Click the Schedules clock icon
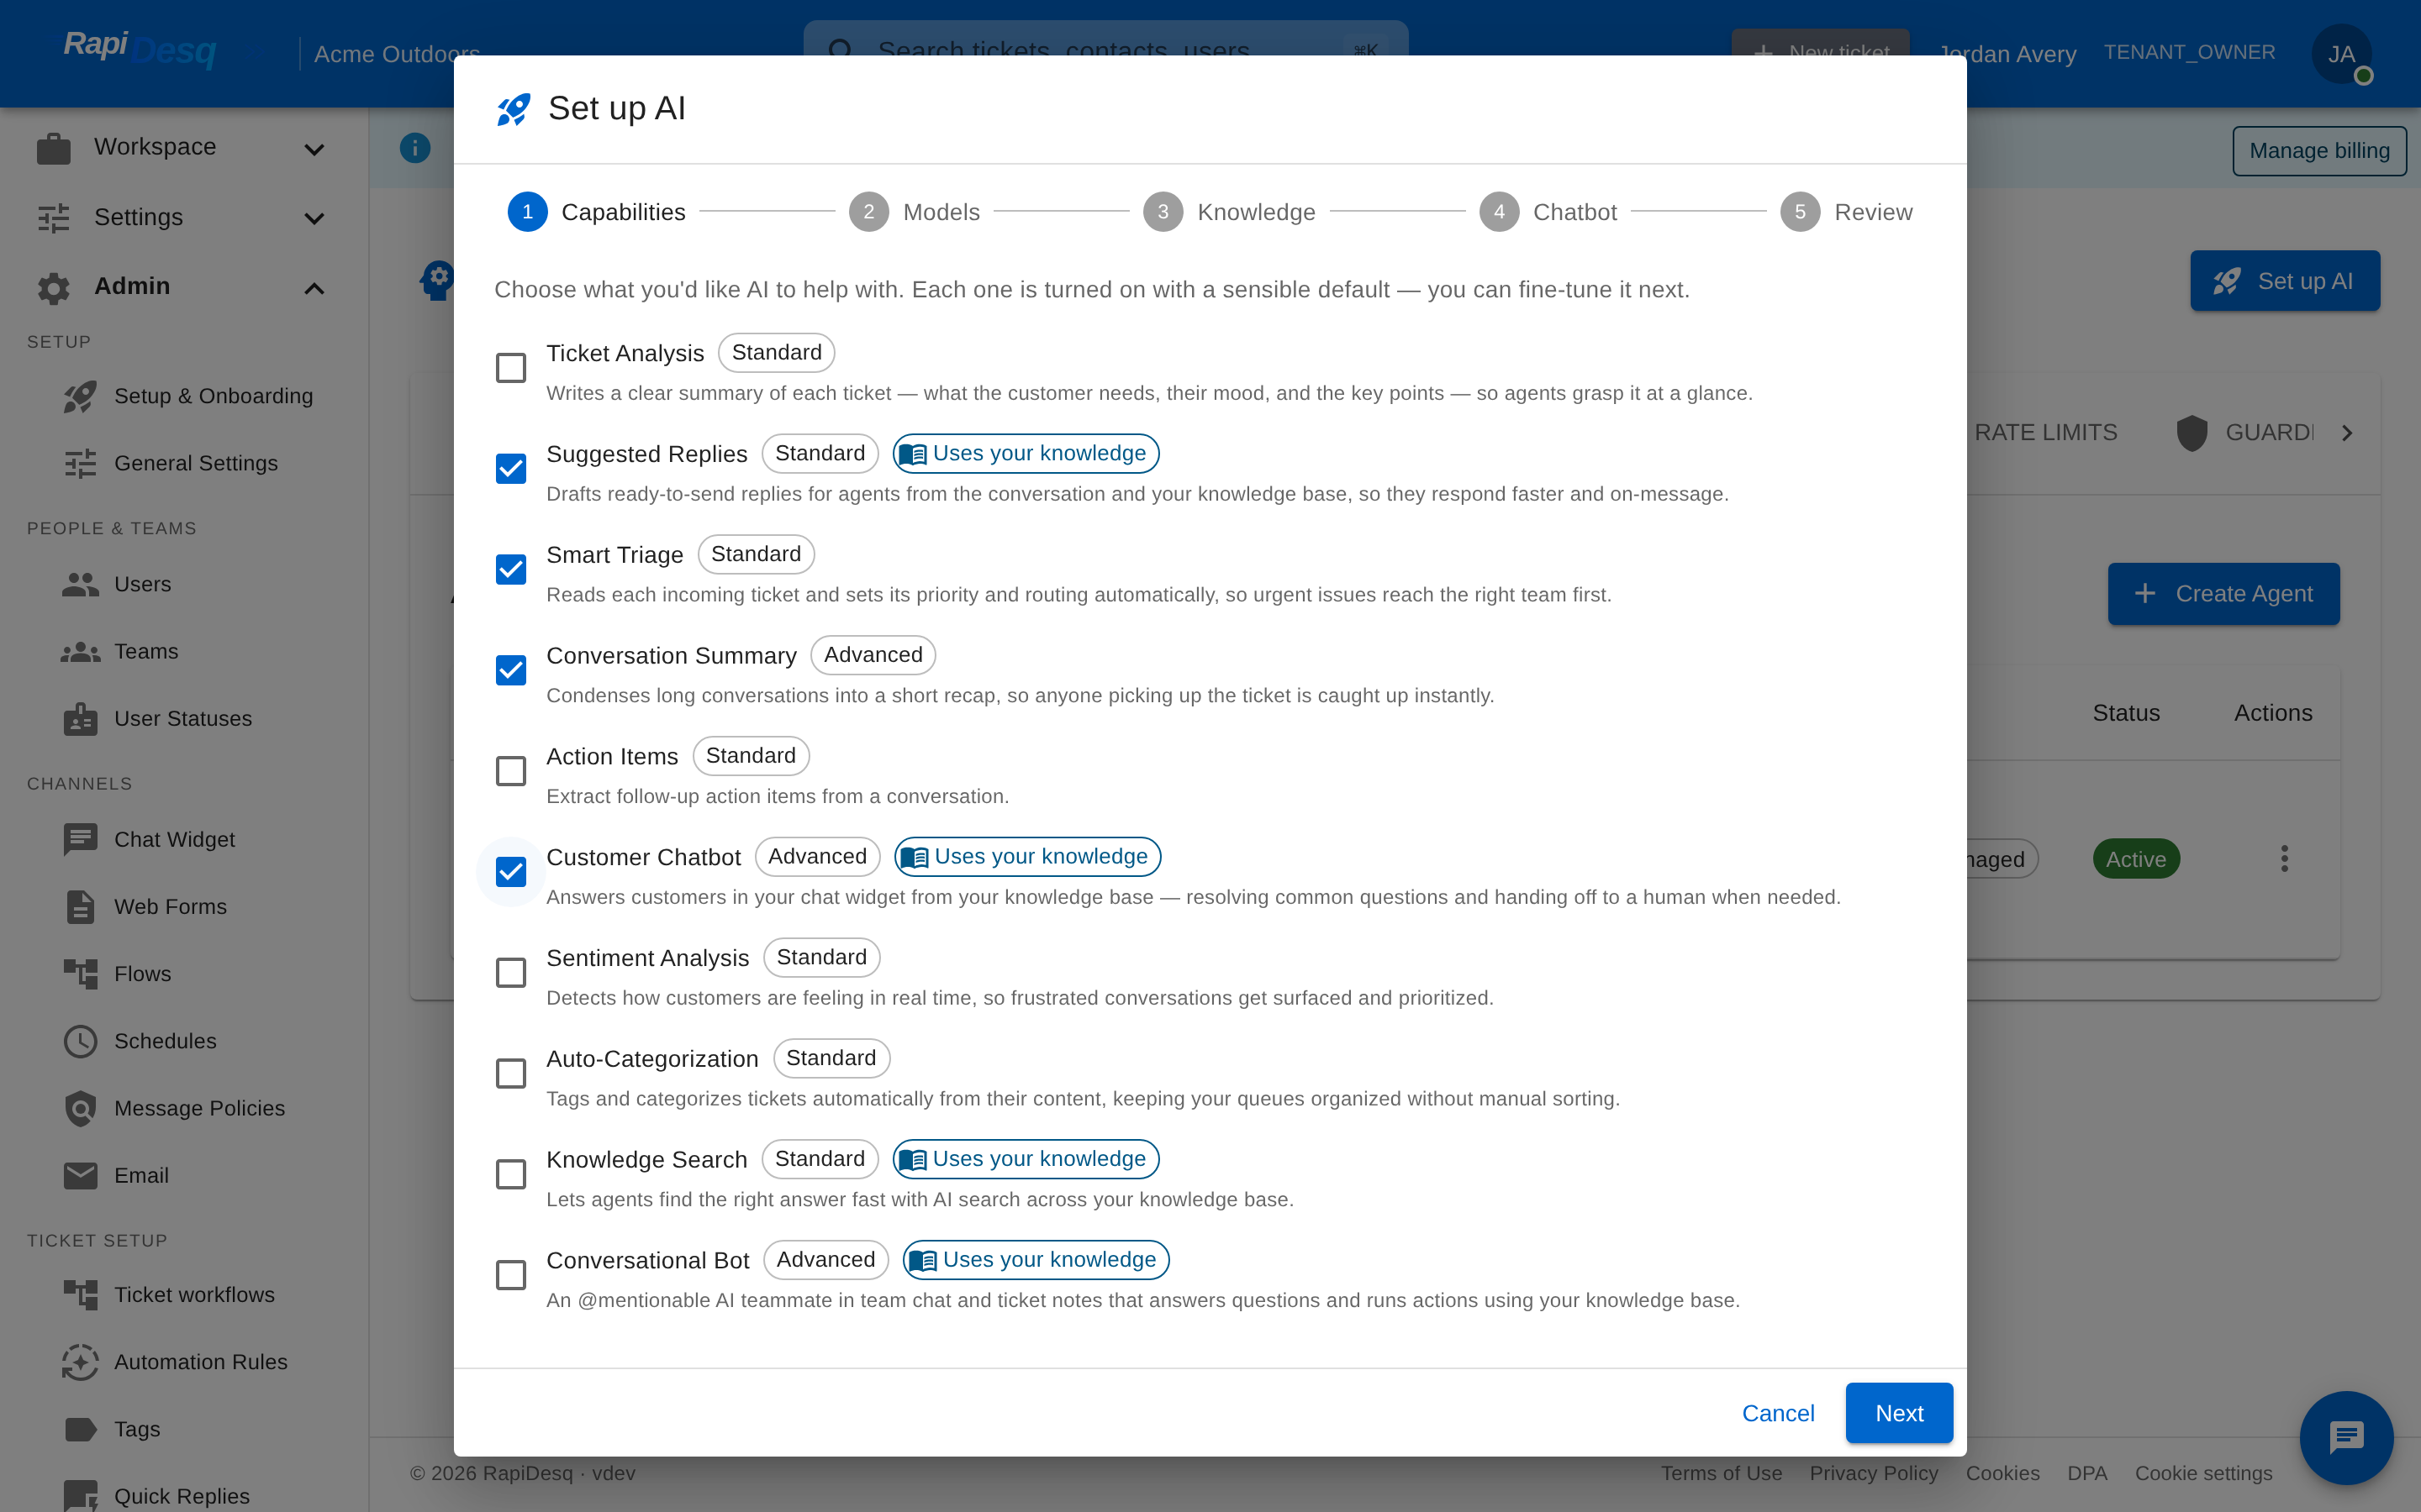Viewport: 2421px width, 1512px height. tap(80, 1041)
